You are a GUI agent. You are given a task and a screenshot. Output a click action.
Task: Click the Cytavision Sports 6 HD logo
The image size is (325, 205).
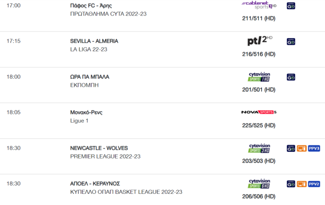pyautogui.click(x=259, y=184)
